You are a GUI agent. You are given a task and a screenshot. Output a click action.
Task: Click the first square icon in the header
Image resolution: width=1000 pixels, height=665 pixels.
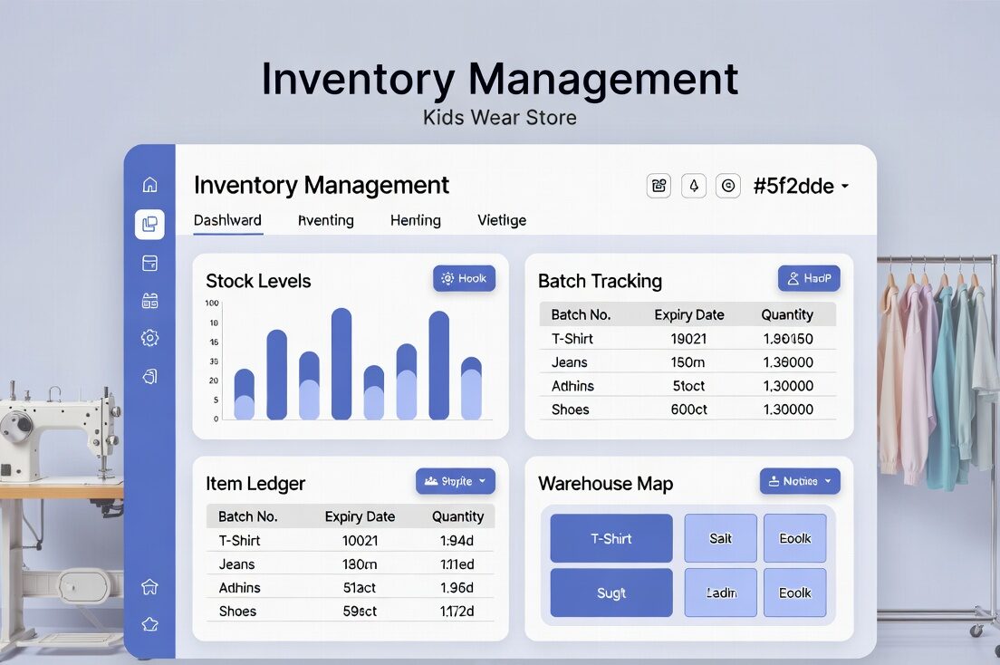coord(659,186)
